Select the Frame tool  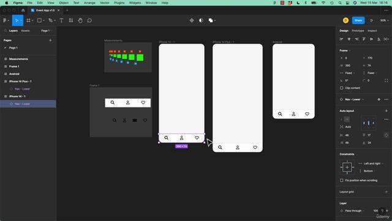tap(28, 20)
